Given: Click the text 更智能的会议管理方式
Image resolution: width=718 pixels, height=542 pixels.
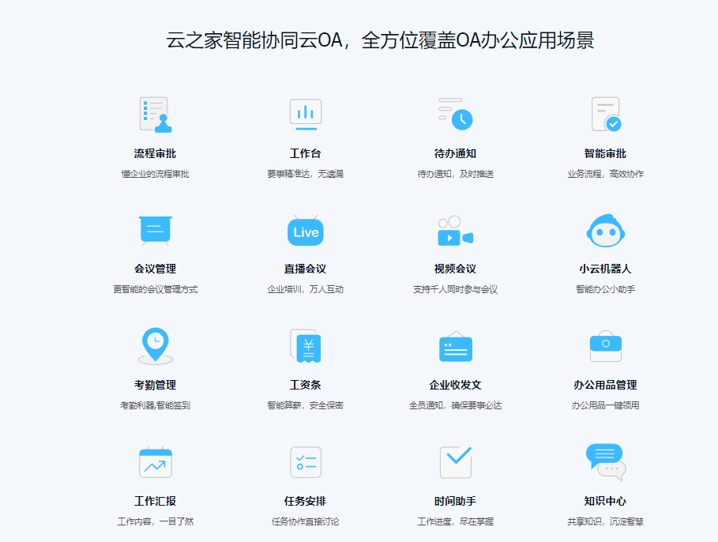Looking at the screenshot, I should click(156, 289).
